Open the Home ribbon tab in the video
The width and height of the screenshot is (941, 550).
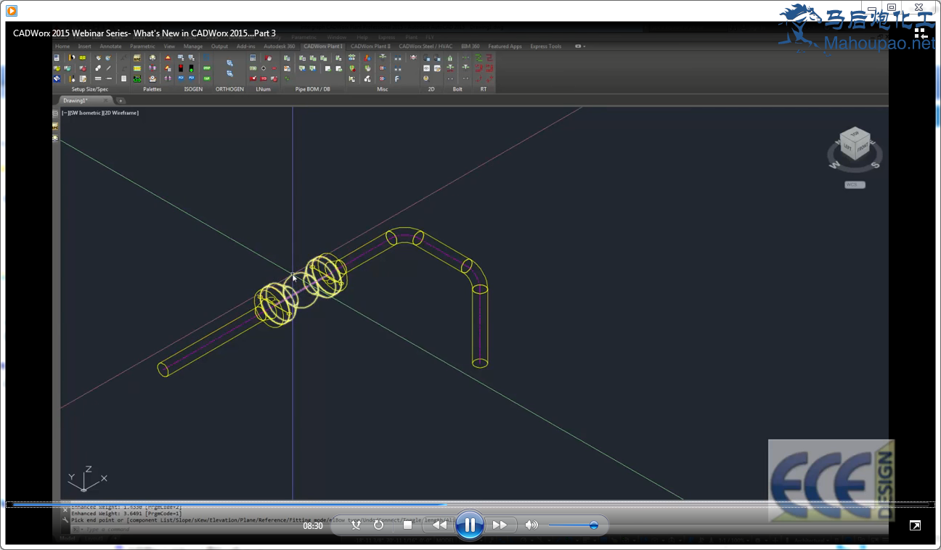pos(63,46)
